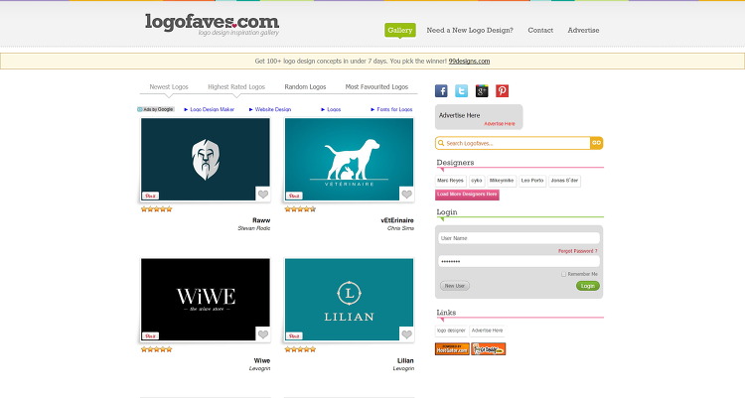745x398 pixels.
Task: Focus the User Name input field
Action: (x=519, y=238)
